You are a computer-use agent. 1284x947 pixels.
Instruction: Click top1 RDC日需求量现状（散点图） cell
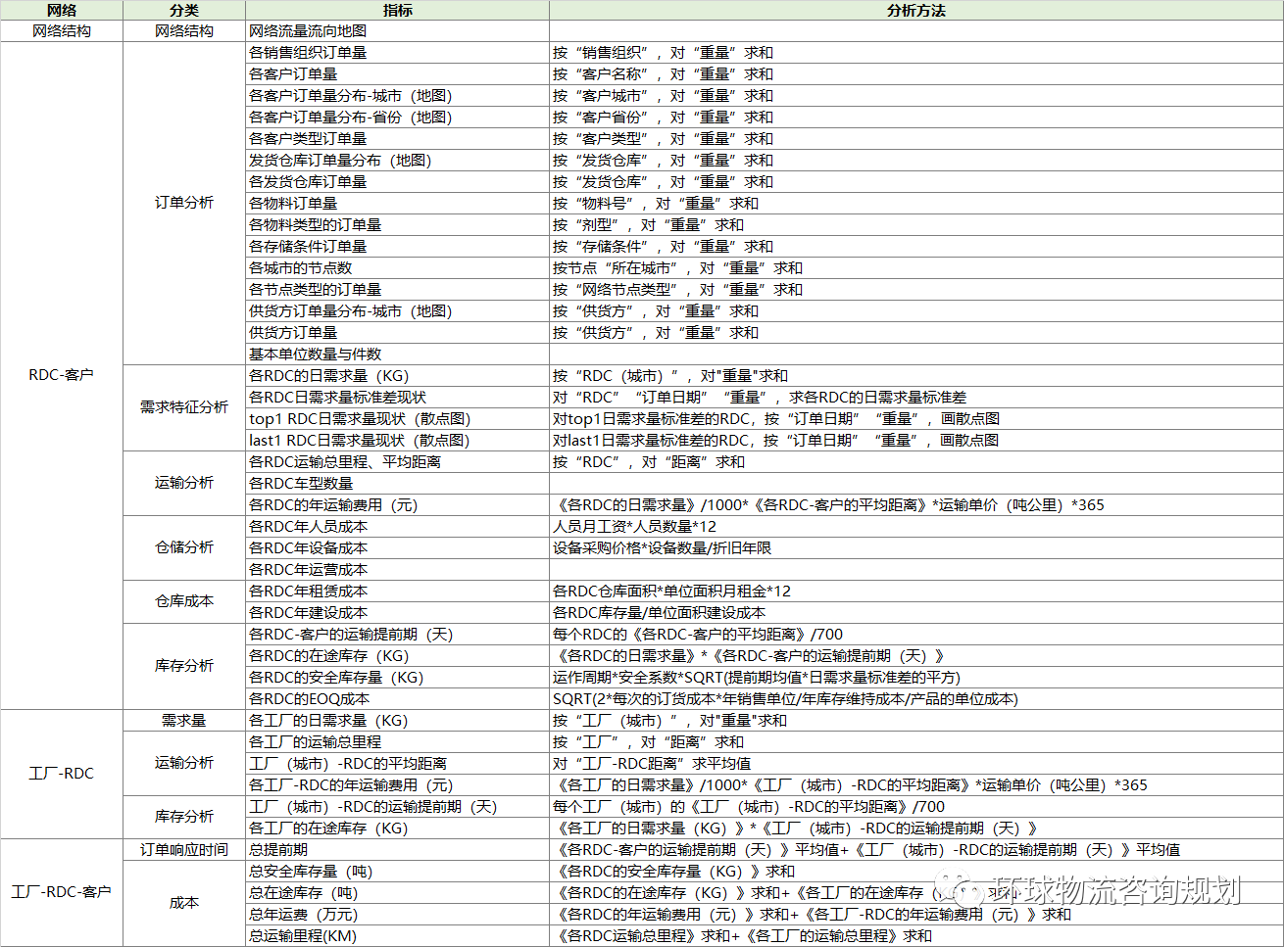click(397, 418)
